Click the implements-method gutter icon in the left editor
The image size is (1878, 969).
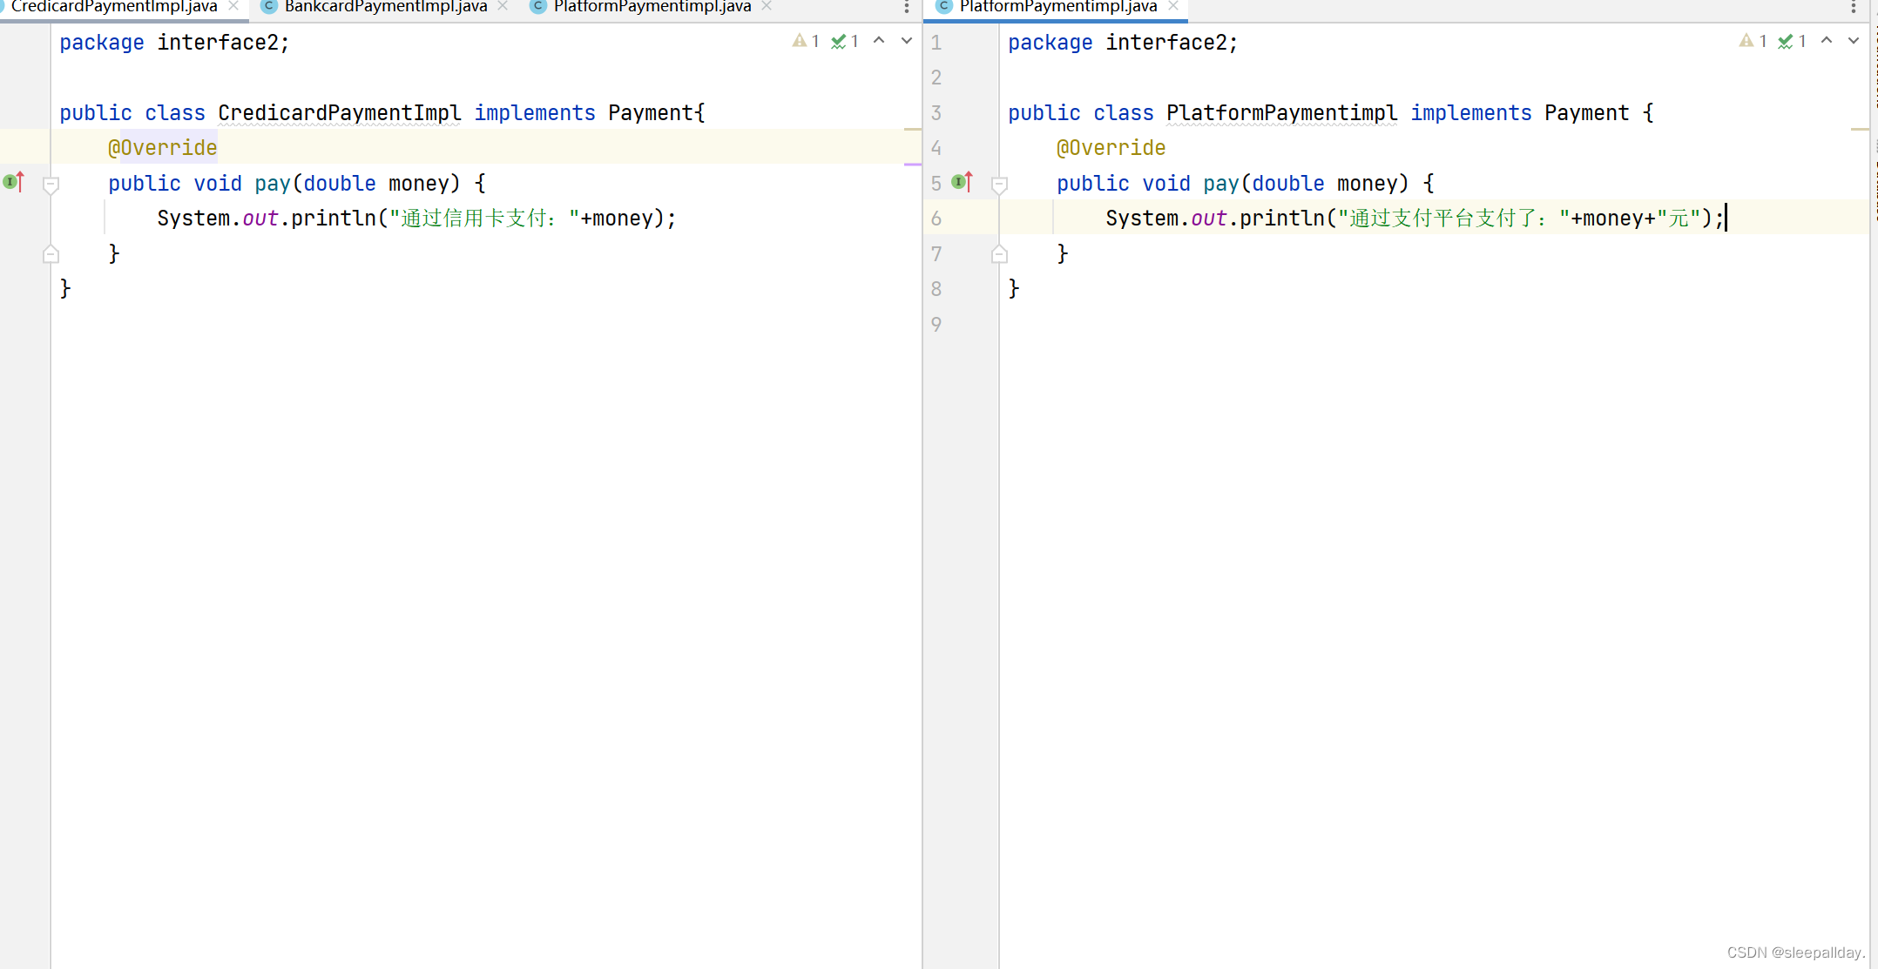tap(13, 182)
